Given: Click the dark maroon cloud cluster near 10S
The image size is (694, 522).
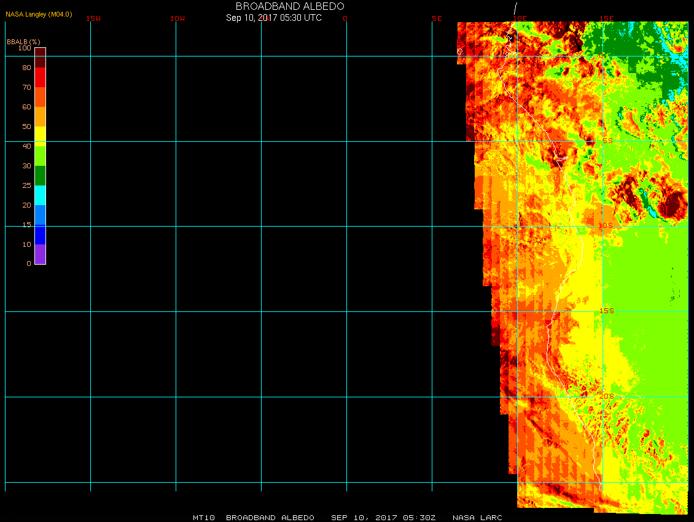Looking at the screenshot, I should [x=673, y=203].
